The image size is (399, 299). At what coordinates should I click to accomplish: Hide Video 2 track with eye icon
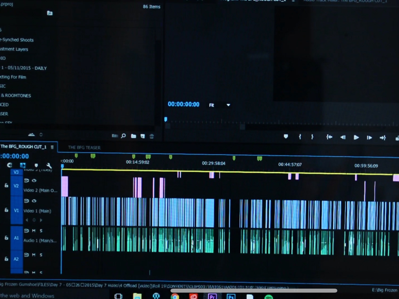(x=34, y=180)
